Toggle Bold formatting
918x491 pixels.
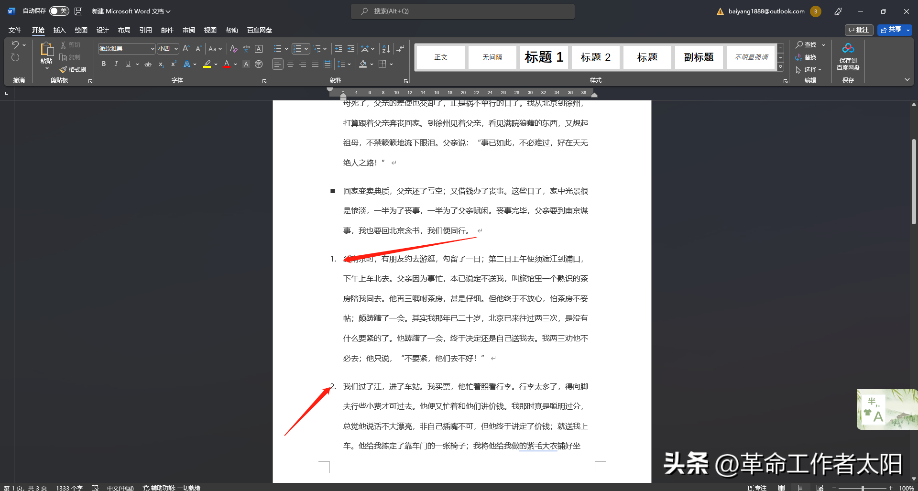click(104, 64)
